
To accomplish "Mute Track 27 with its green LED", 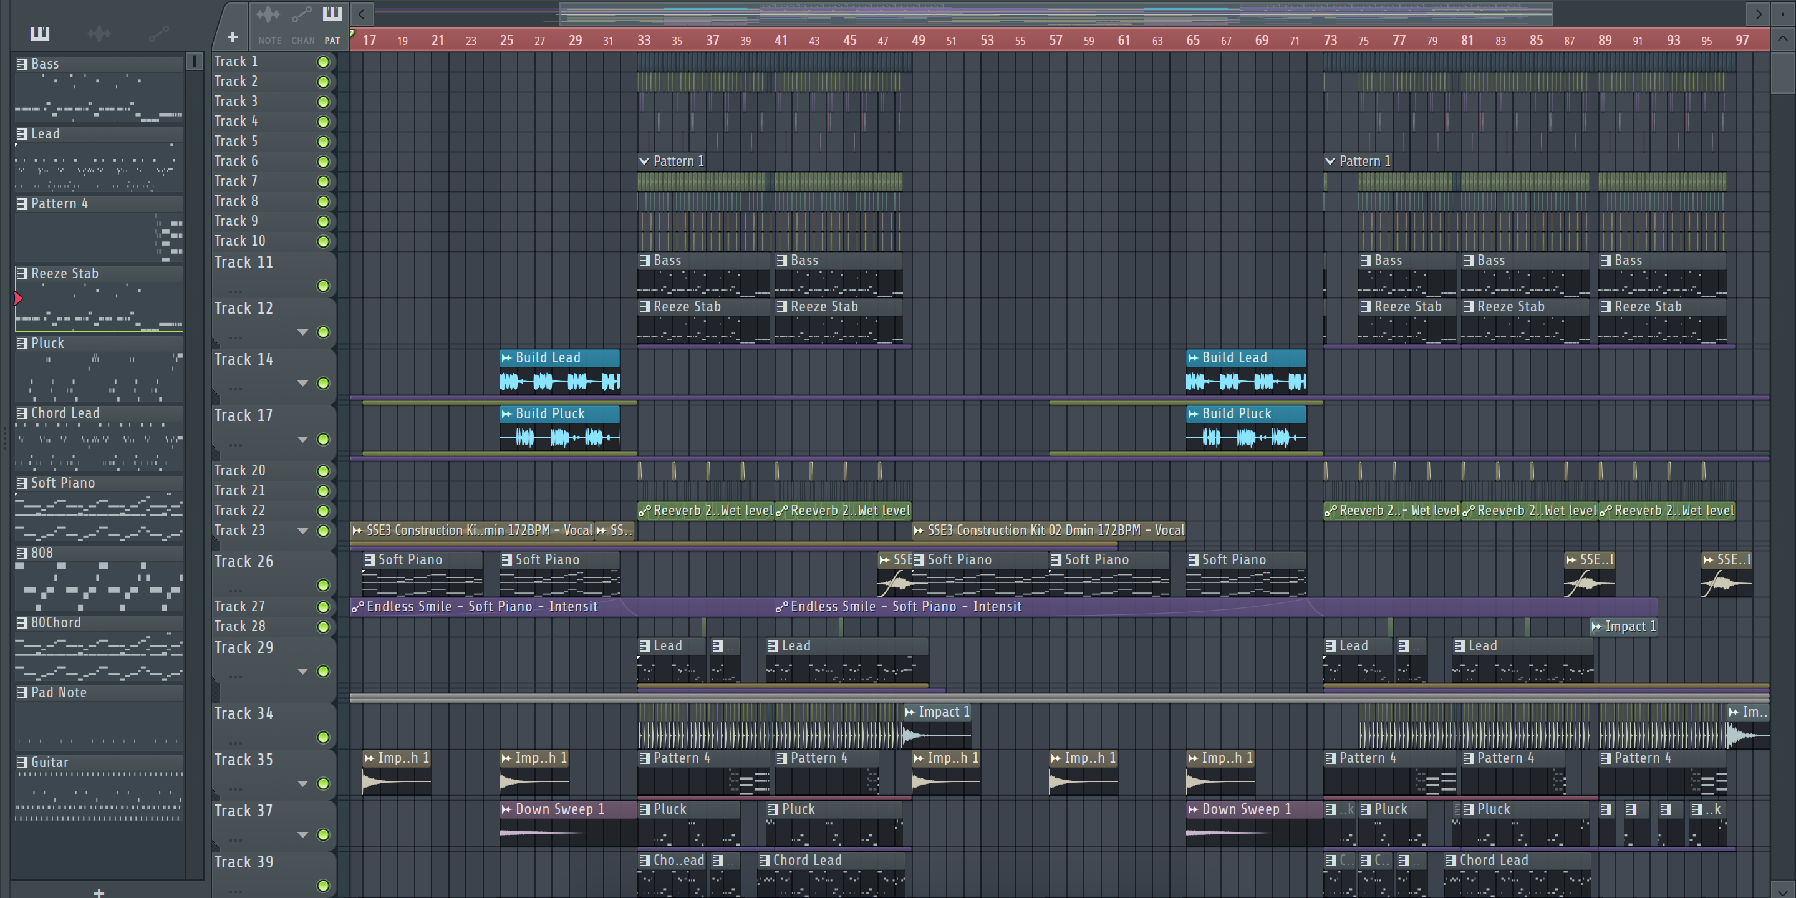I will [323, 607].
